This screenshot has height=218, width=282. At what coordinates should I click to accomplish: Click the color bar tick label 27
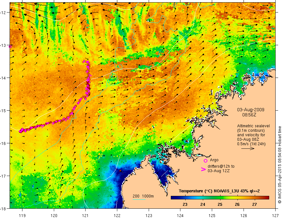click(254, 204)
